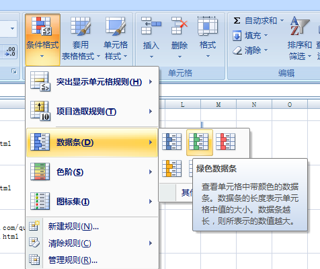The image size is (320, 269).
Task: Select the red data bar style
Action: pos(226,142)
